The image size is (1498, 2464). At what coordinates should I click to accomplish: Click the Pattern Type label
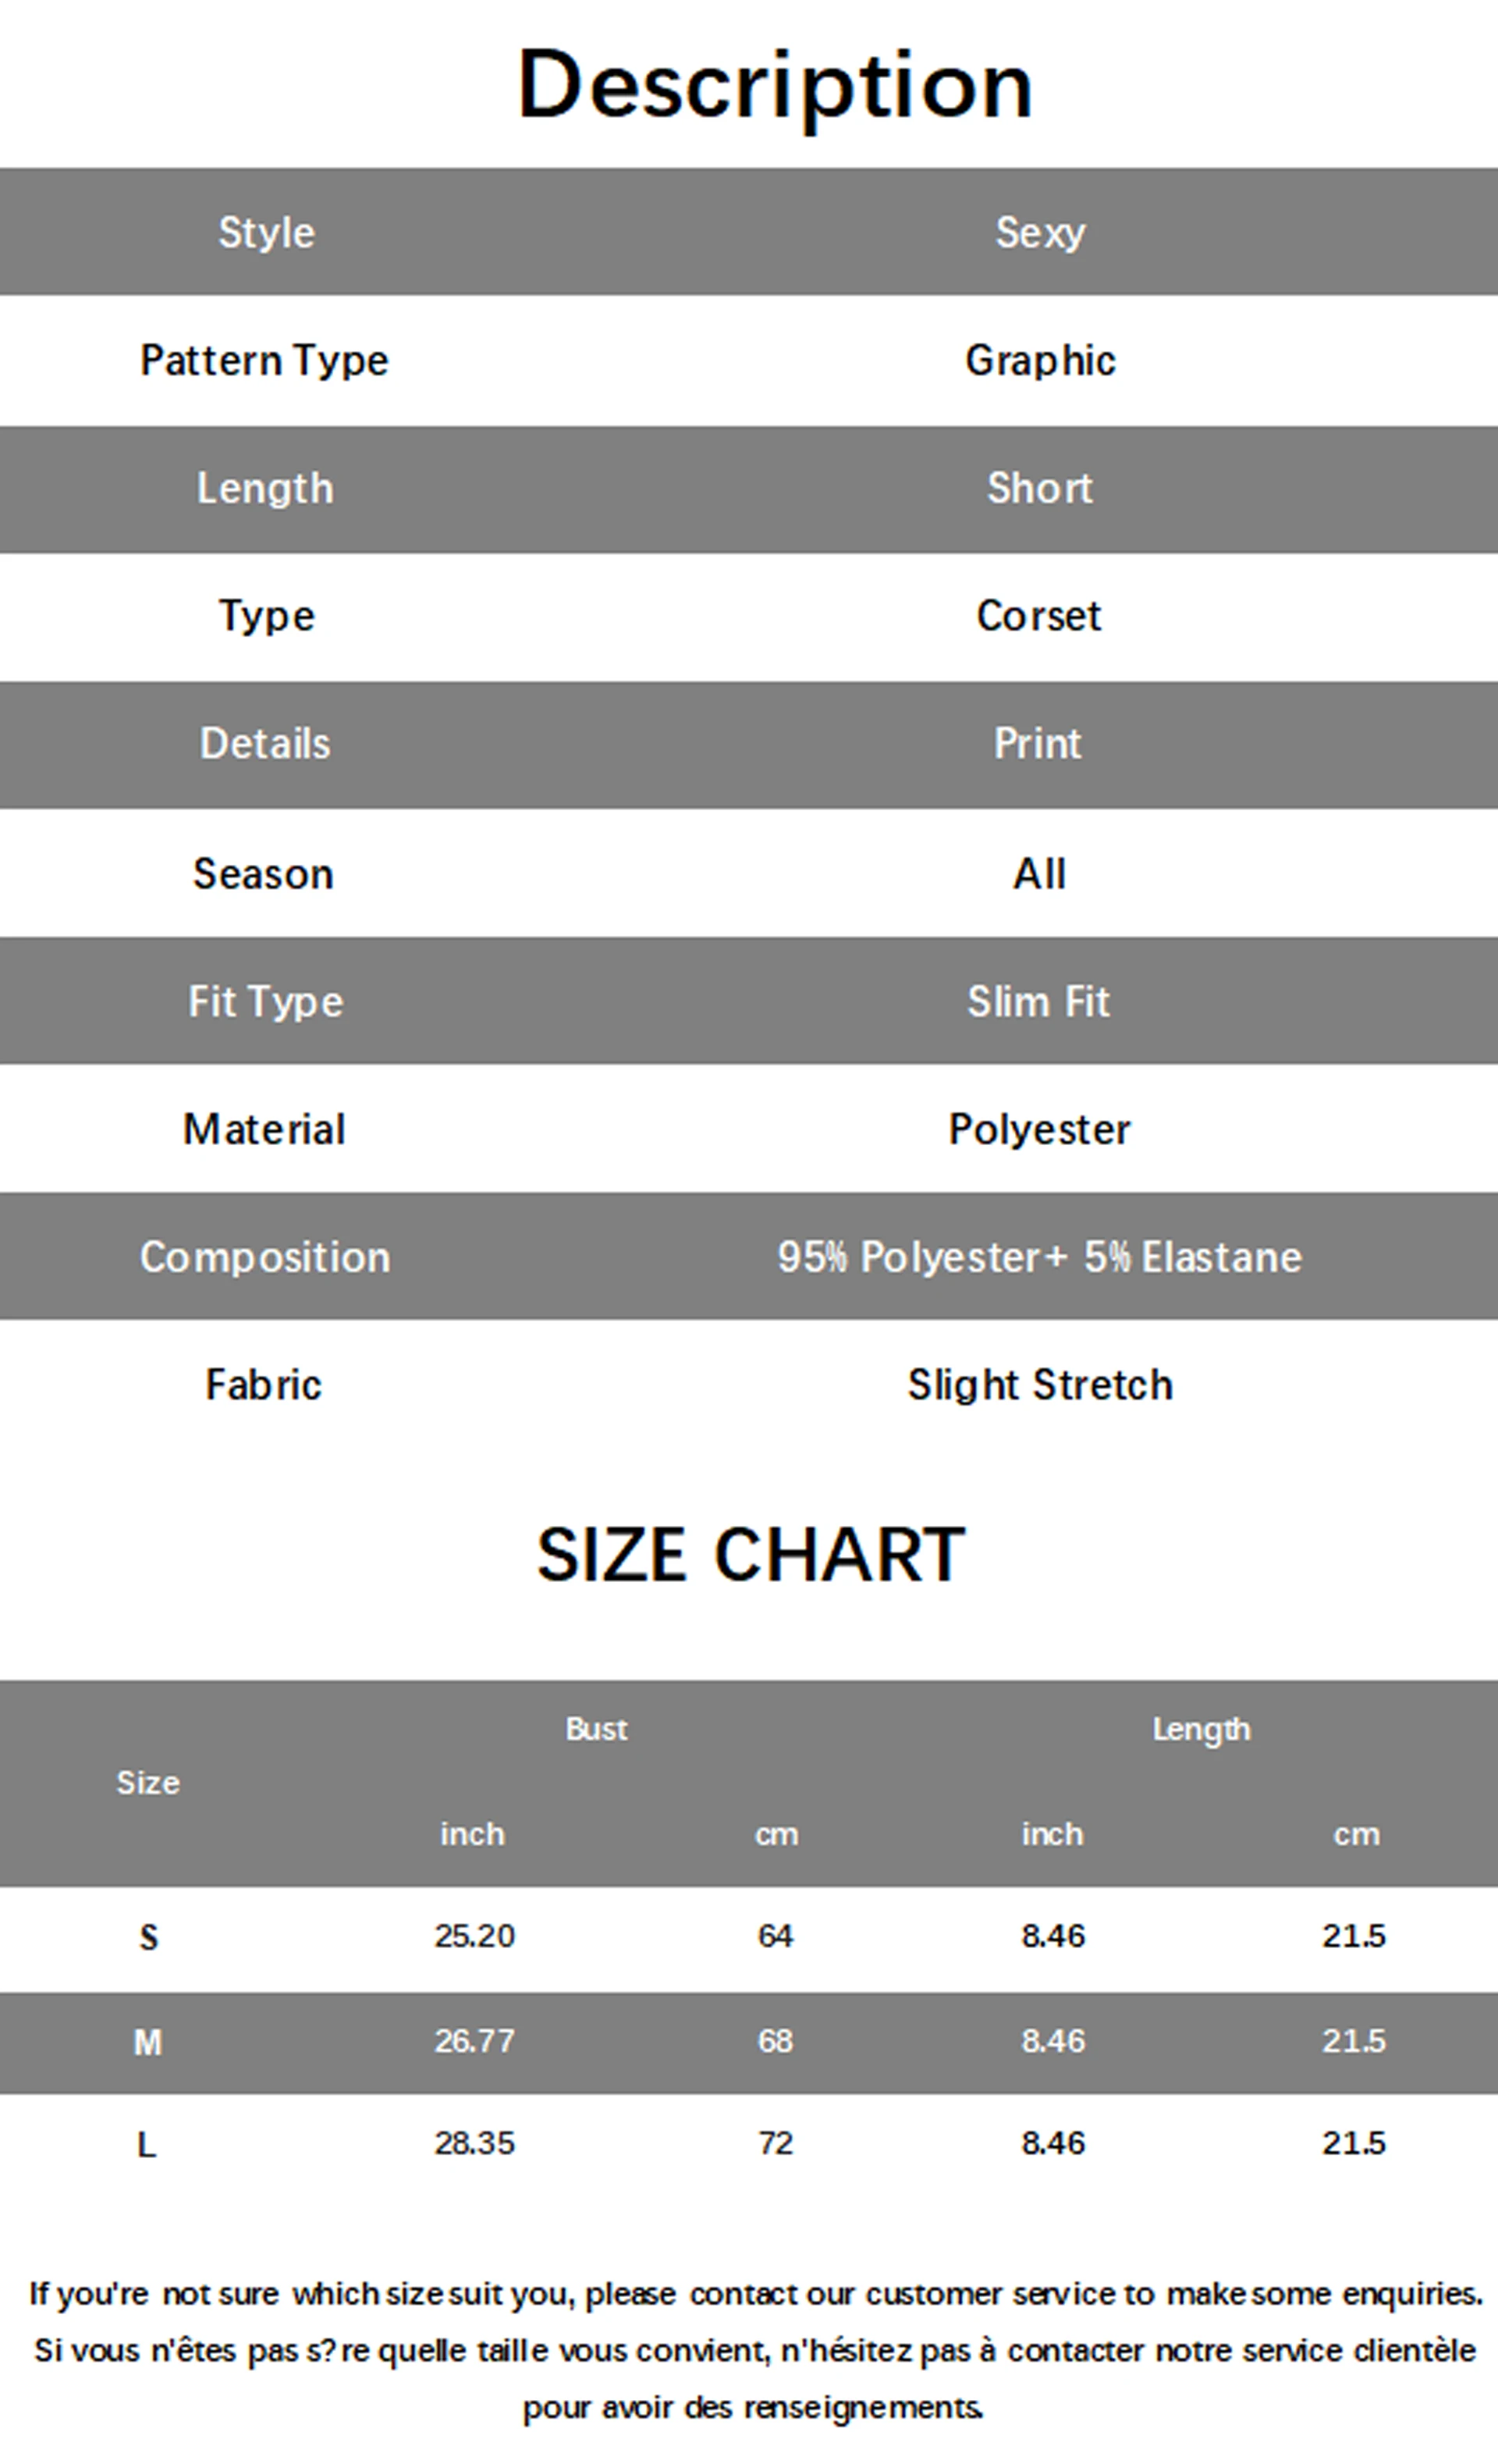[264, 361]
